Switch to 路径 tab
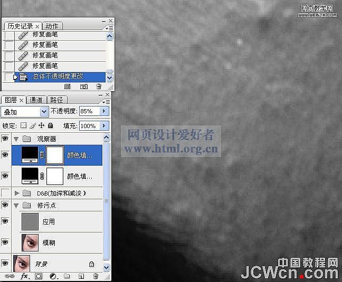342x282 pixels. 56,100
